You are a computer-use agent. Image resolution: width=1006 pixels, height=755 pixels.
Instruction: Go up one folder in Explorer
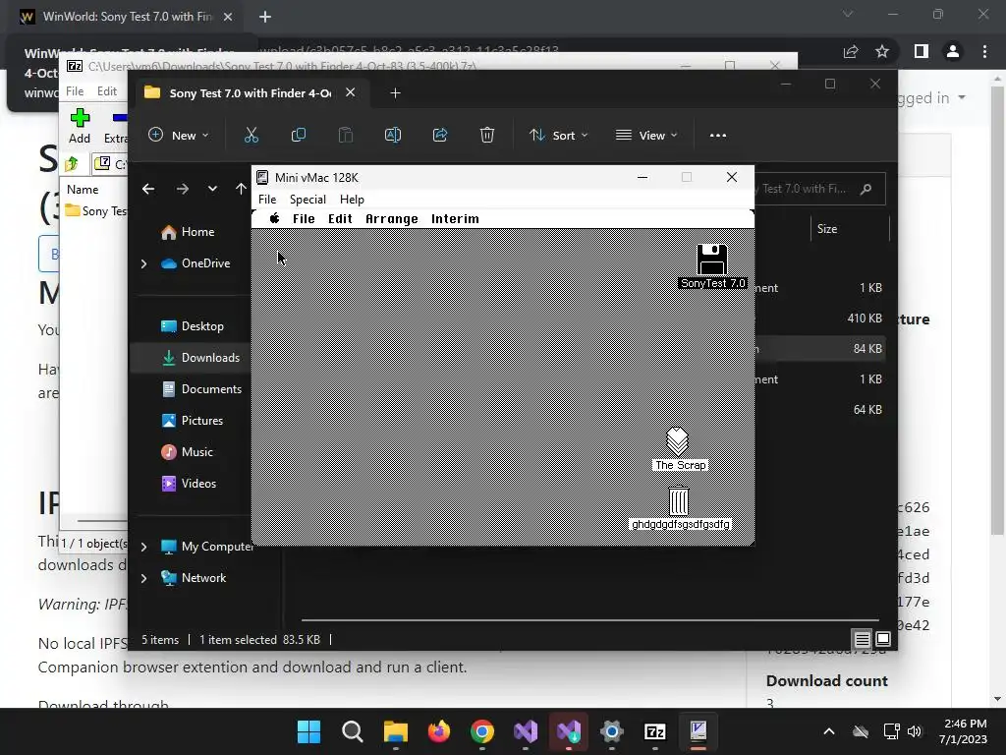coord(241,189)
